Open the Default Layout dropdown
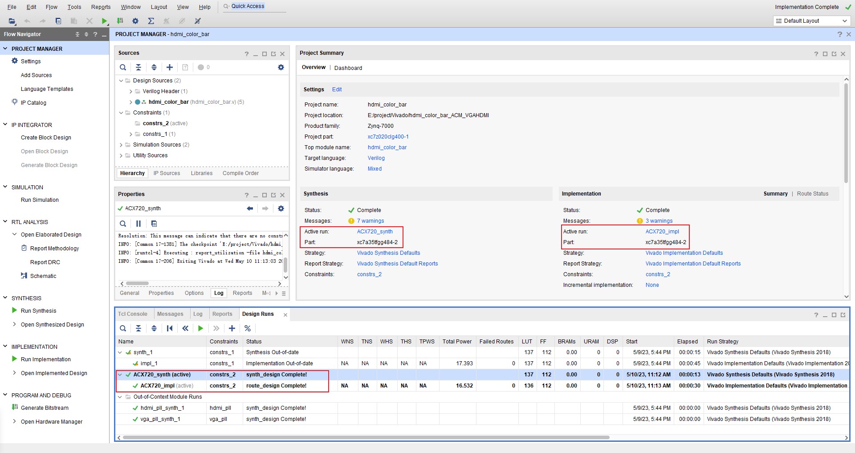Screen dimensions: 855x453 coord(811,21)
